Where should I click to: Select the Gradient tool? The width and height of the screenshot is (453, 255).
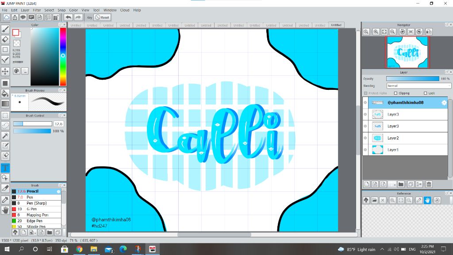pyautogui.click(x=5, y=104)
